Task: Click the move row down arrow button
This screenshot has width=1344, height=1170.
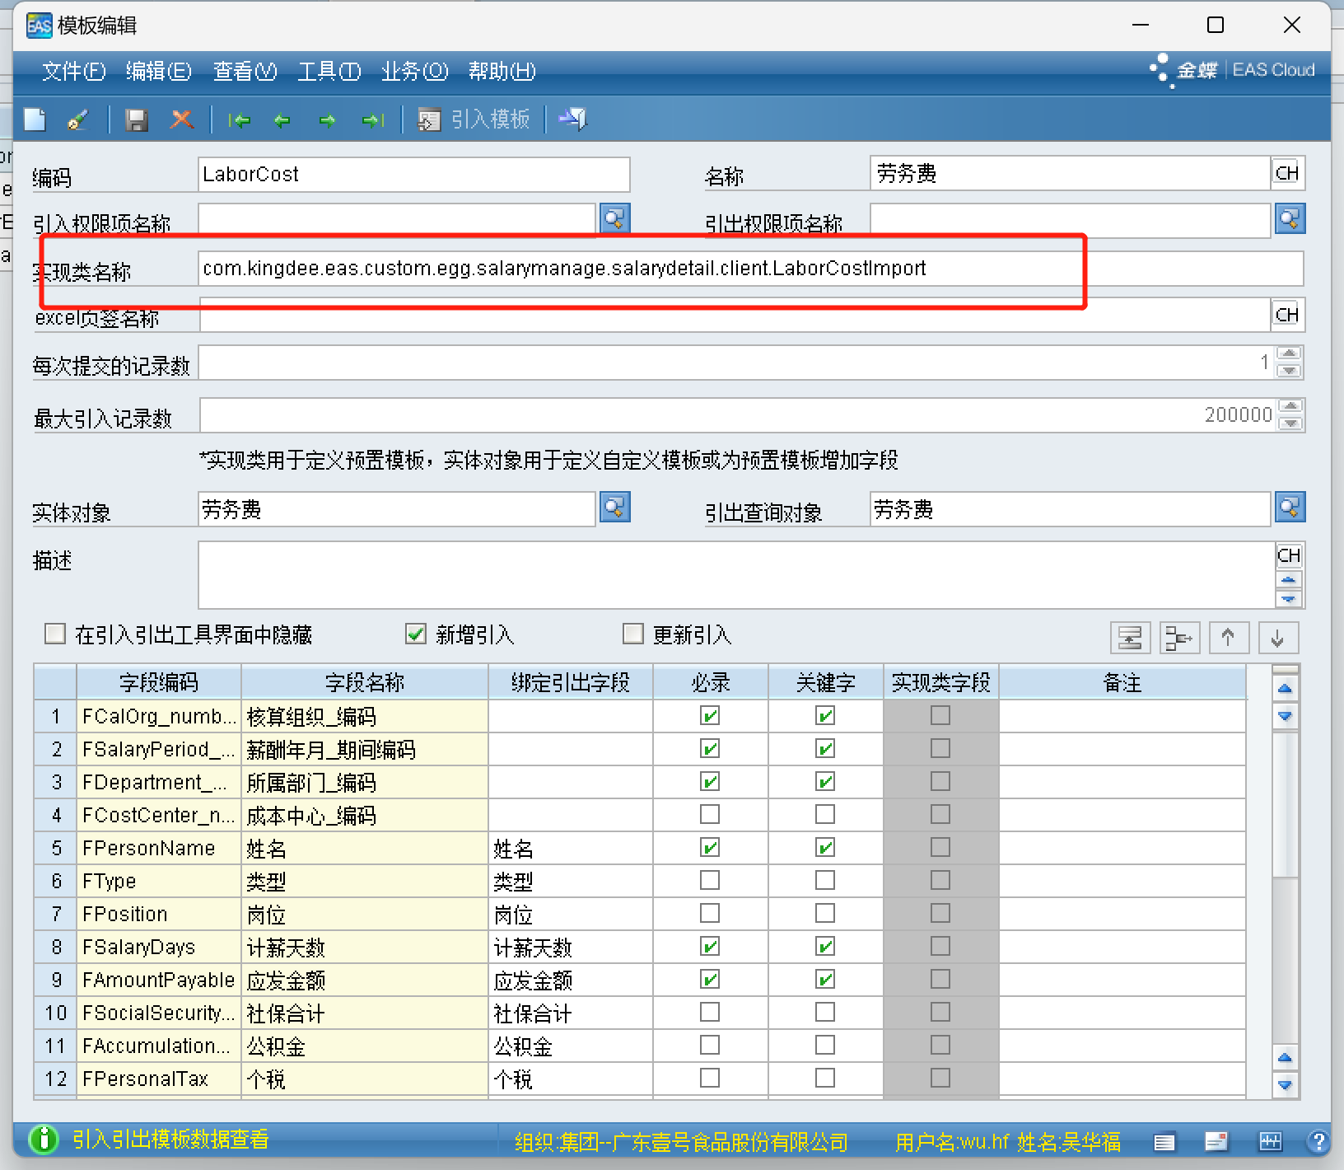Action: click(x=1277, y=638)
